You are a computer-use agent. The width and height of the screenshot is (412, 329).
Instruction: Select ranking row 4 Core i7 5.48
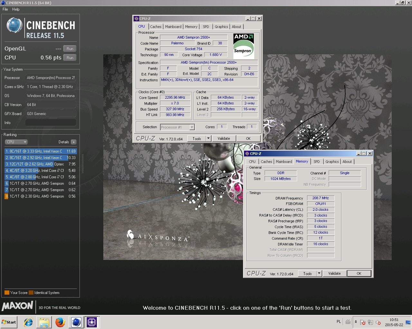(x=41, y=171)
